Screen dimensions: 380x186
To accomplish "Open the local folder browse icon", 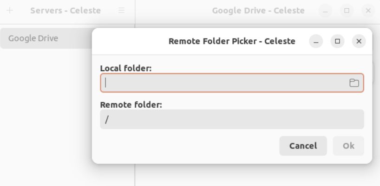I will 354,83.
